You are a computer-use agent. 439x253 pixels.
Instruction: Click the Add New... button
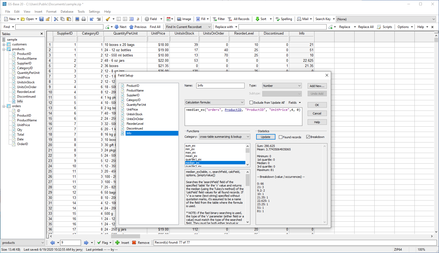tap(317, 86)
